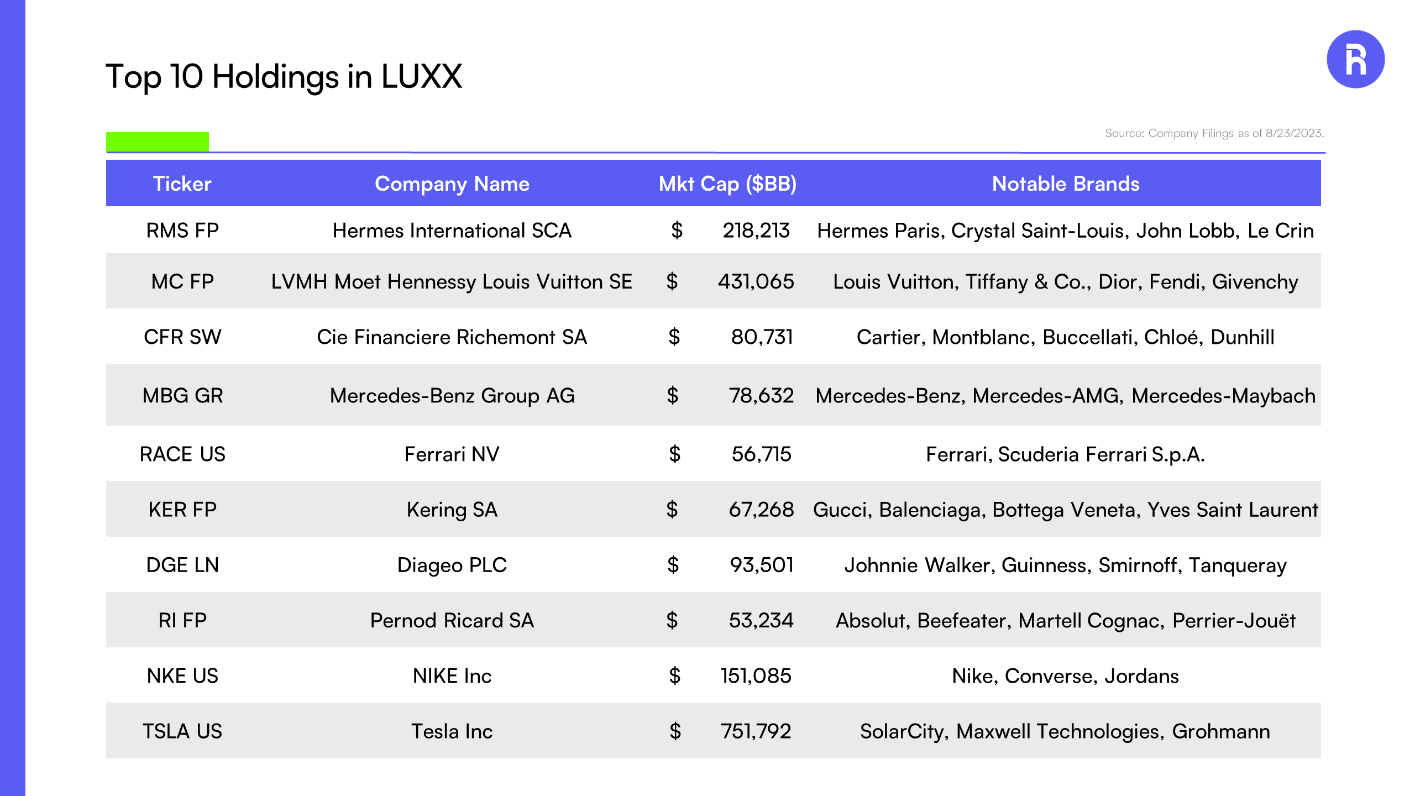Image resolution: width=1415 pixels, height=796 pixels.
Task: Click brands cell 'SolarCity, Maxwell Technologies, Grohmann'
Action: click(1066, 731)
